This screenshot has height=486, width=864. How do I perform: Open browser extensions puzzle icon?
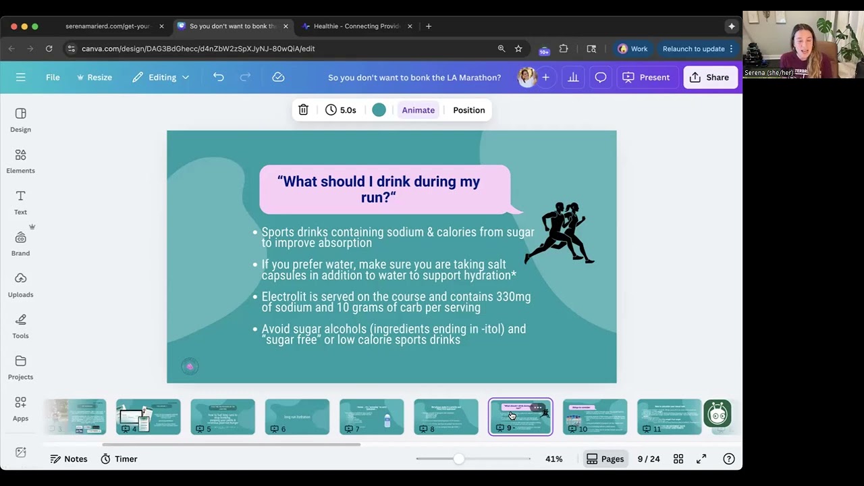[x=564, y=49]
